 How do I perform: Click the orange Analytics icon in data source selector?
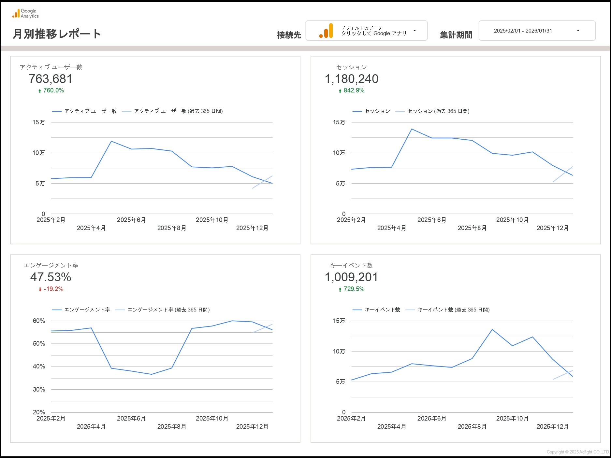tap(326, 31)
